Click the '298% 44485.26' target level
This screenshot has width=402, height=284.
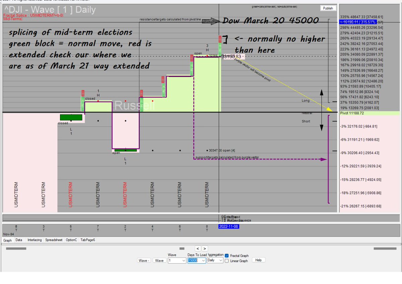click(361, 27)
